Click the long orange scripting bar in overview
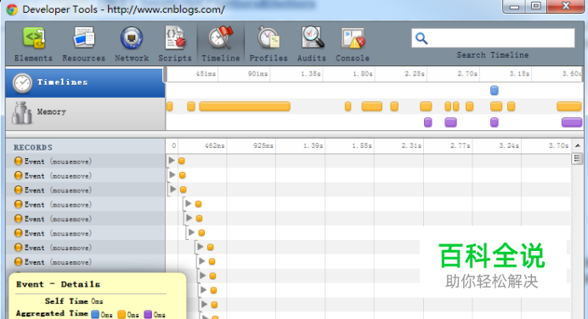Viewport: 588px width, 319px height. pyautogui.click(x=245, y=106)
